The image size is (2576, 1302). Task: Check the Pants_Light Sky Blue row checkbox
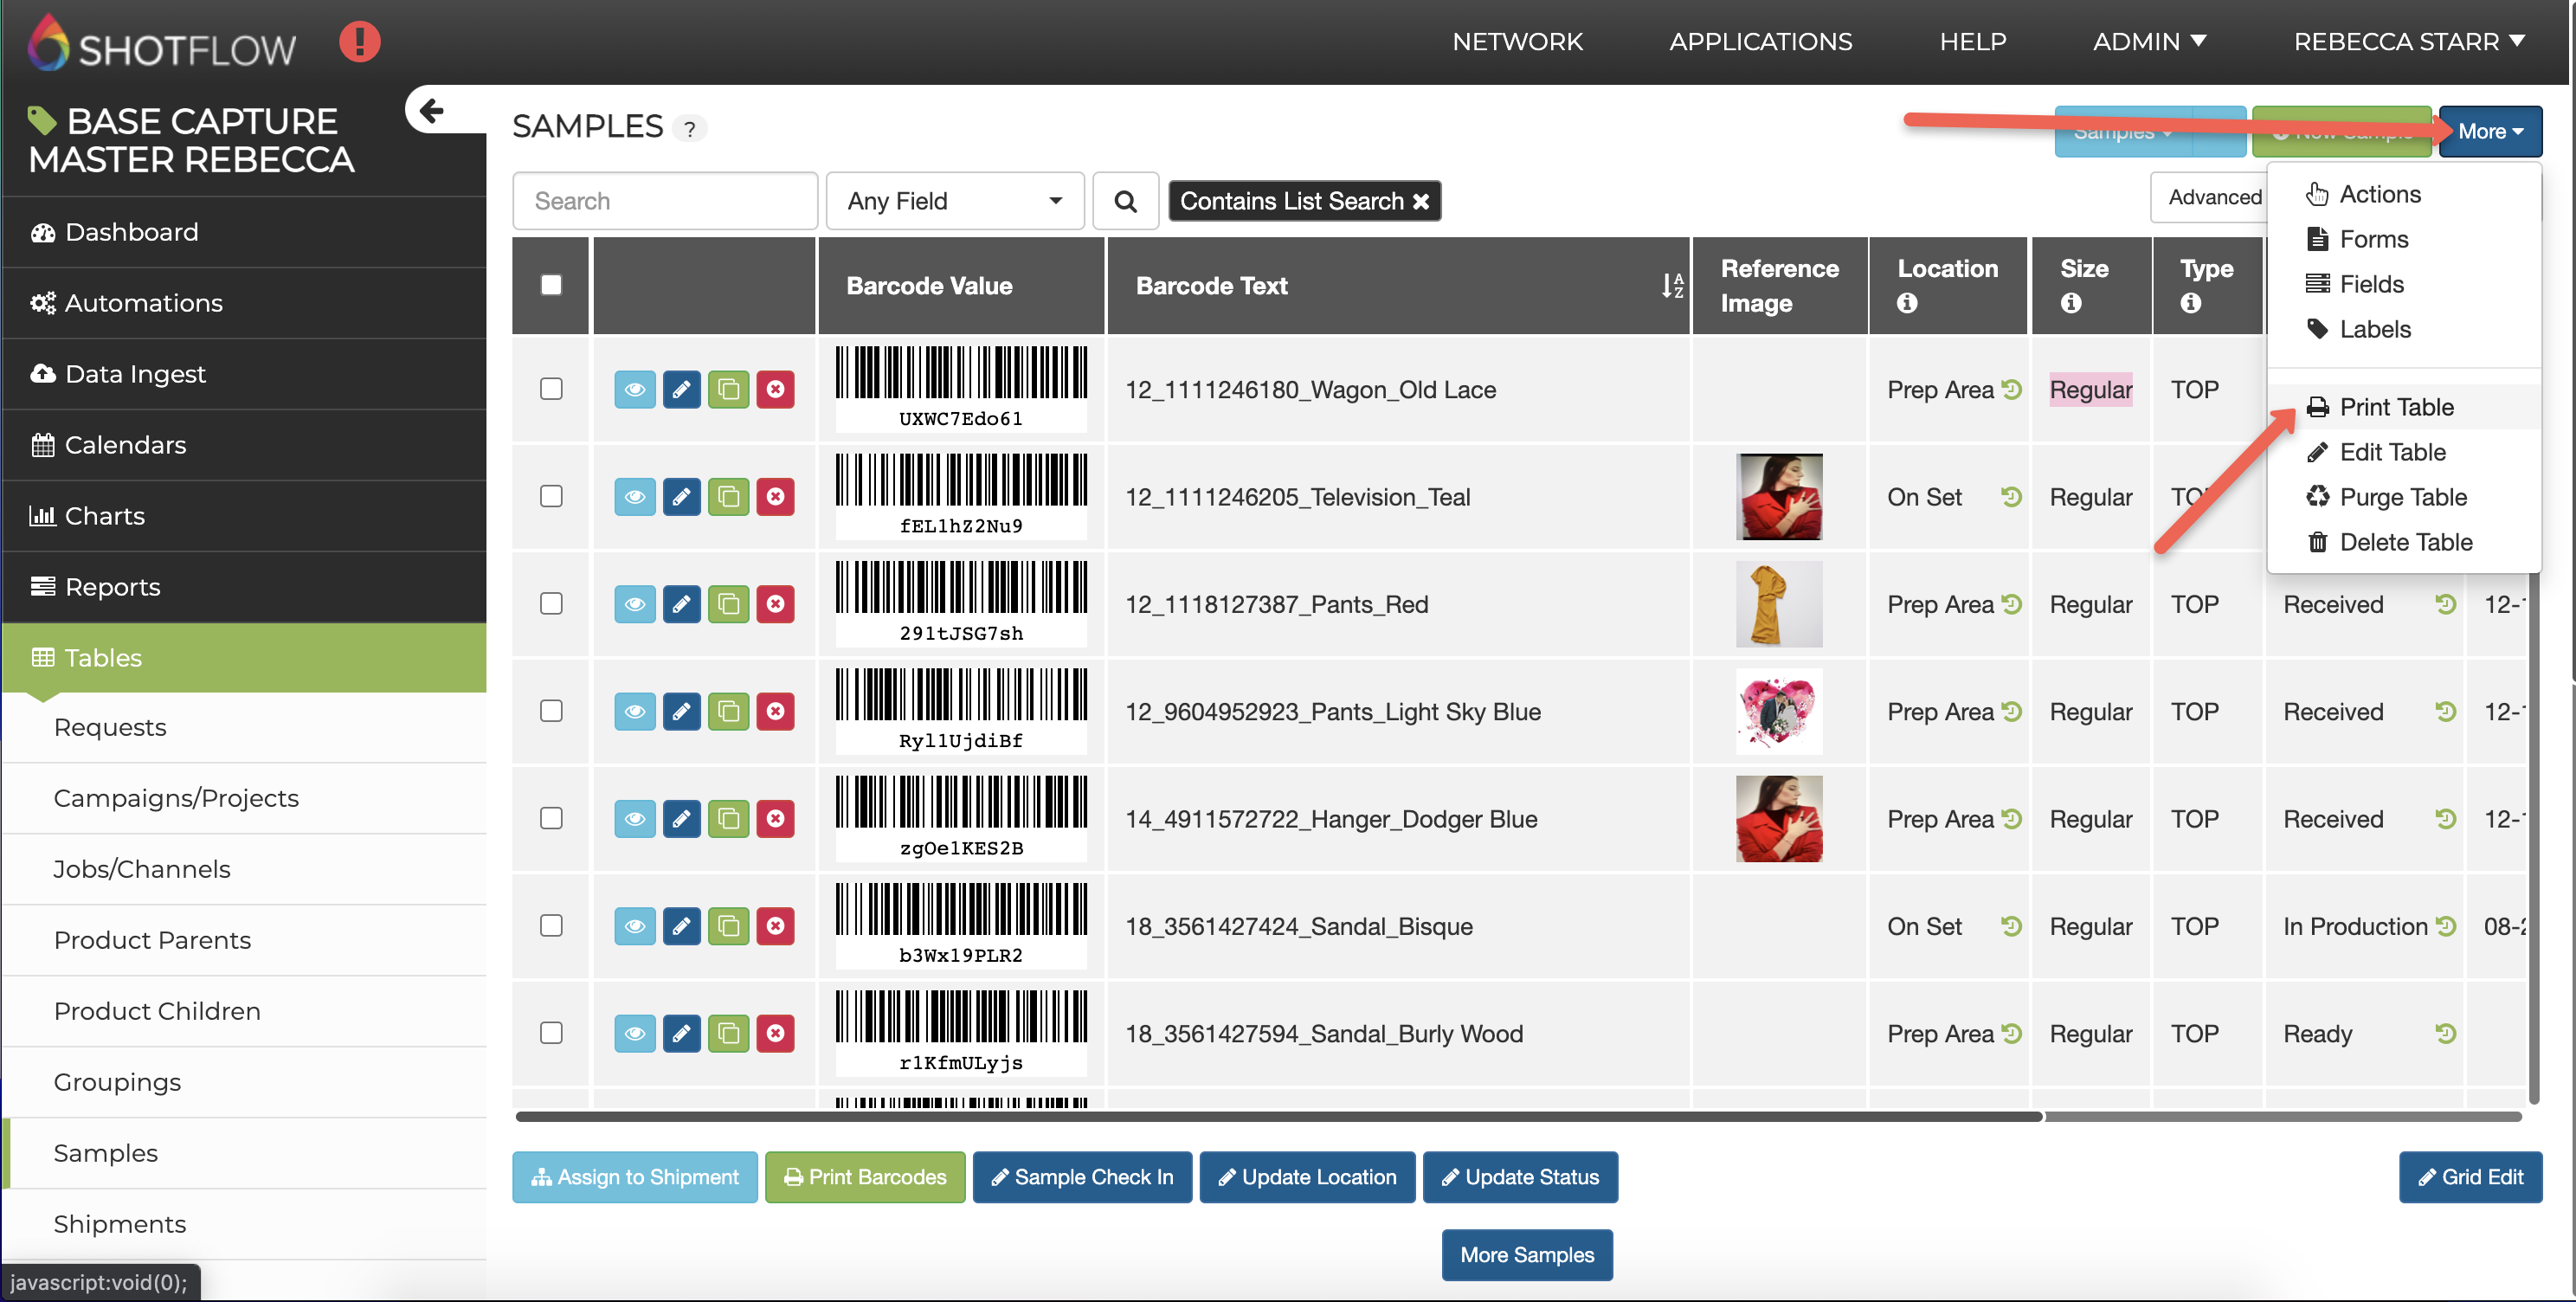tap(551, 711)
